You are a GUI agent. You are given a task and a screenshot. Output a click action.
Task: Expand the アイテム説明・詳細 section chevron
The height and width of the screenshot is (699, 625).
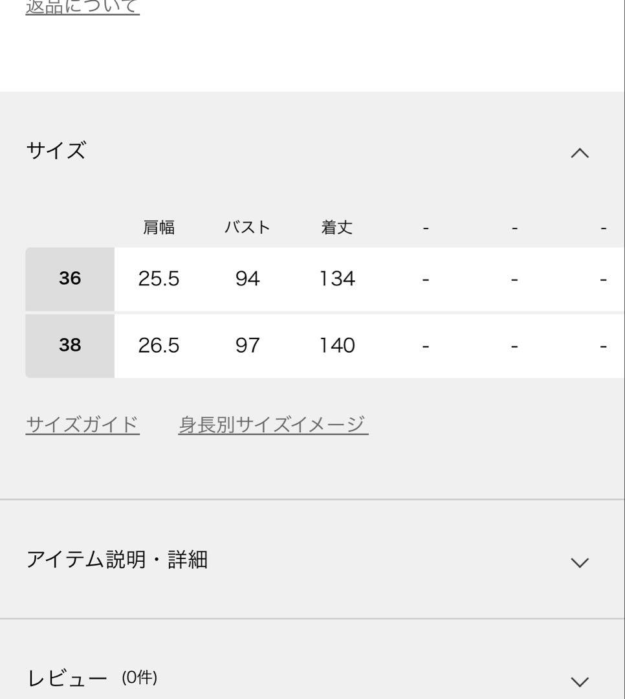580,562
